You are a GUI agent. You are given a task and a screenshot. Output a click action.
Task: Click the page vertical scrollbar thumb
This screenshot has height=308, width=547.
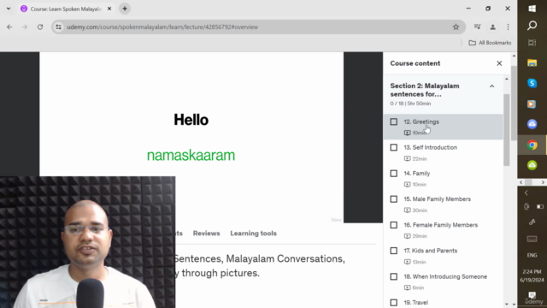514,103
